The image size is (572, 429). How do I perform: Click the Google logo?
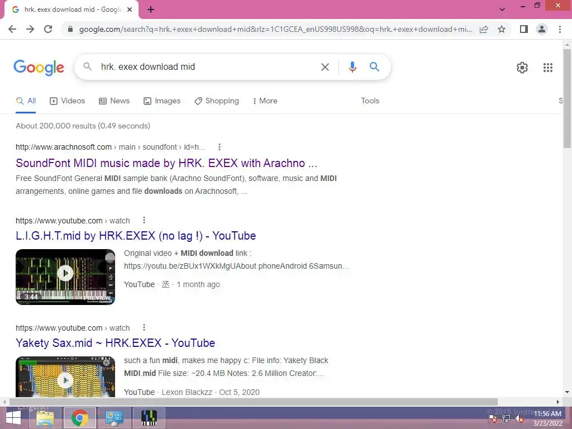39,68
